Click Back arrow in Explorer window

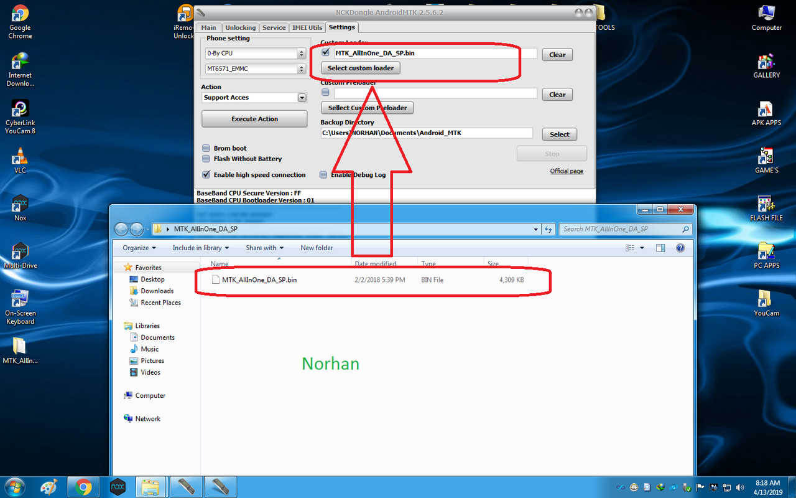pos(121,229)
